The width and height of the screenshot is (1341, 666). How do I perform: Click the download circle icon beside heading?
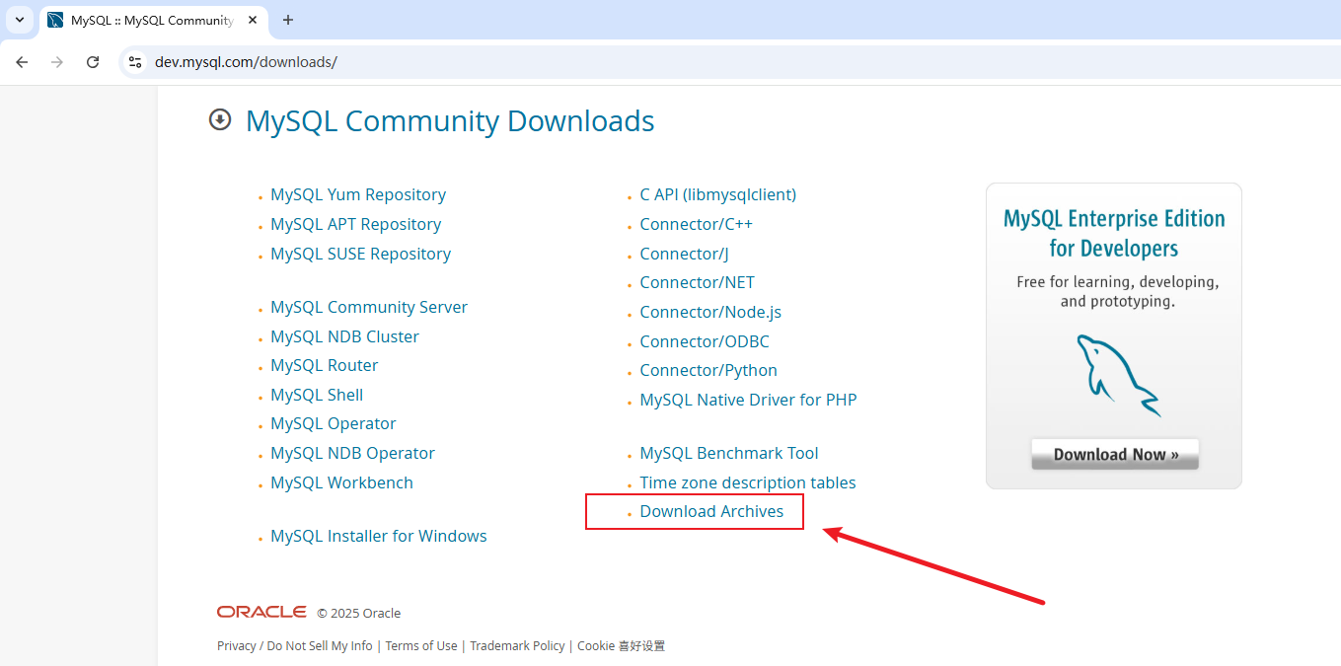click(x=219, y=119)
